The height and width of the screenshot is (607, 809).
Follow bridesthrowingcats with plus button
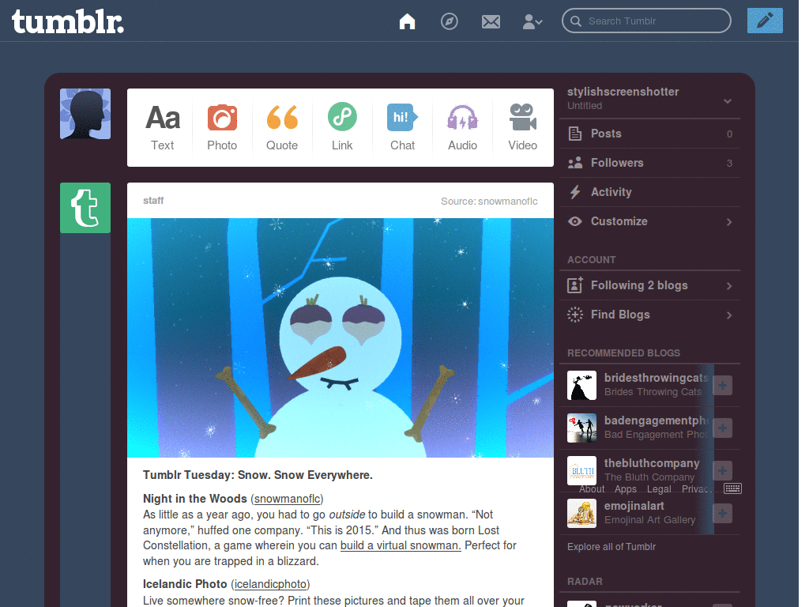(x=722, y=385)
